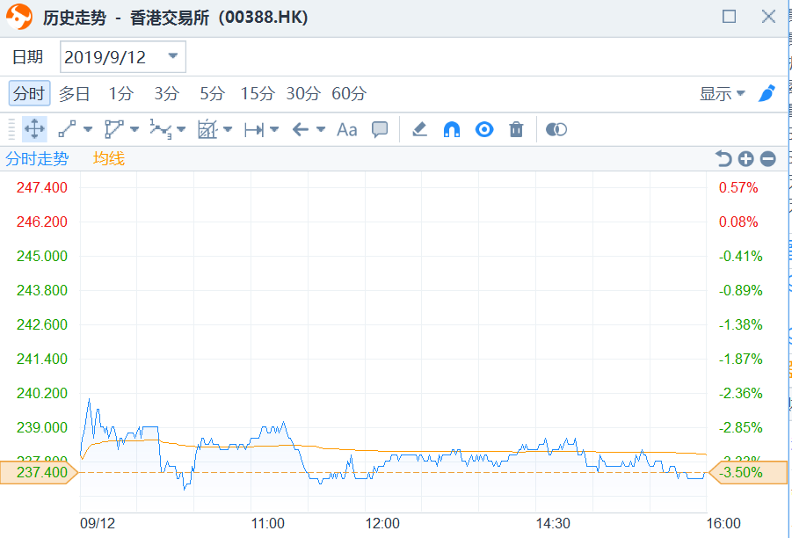Expand the polygon shape tool options

134,129
